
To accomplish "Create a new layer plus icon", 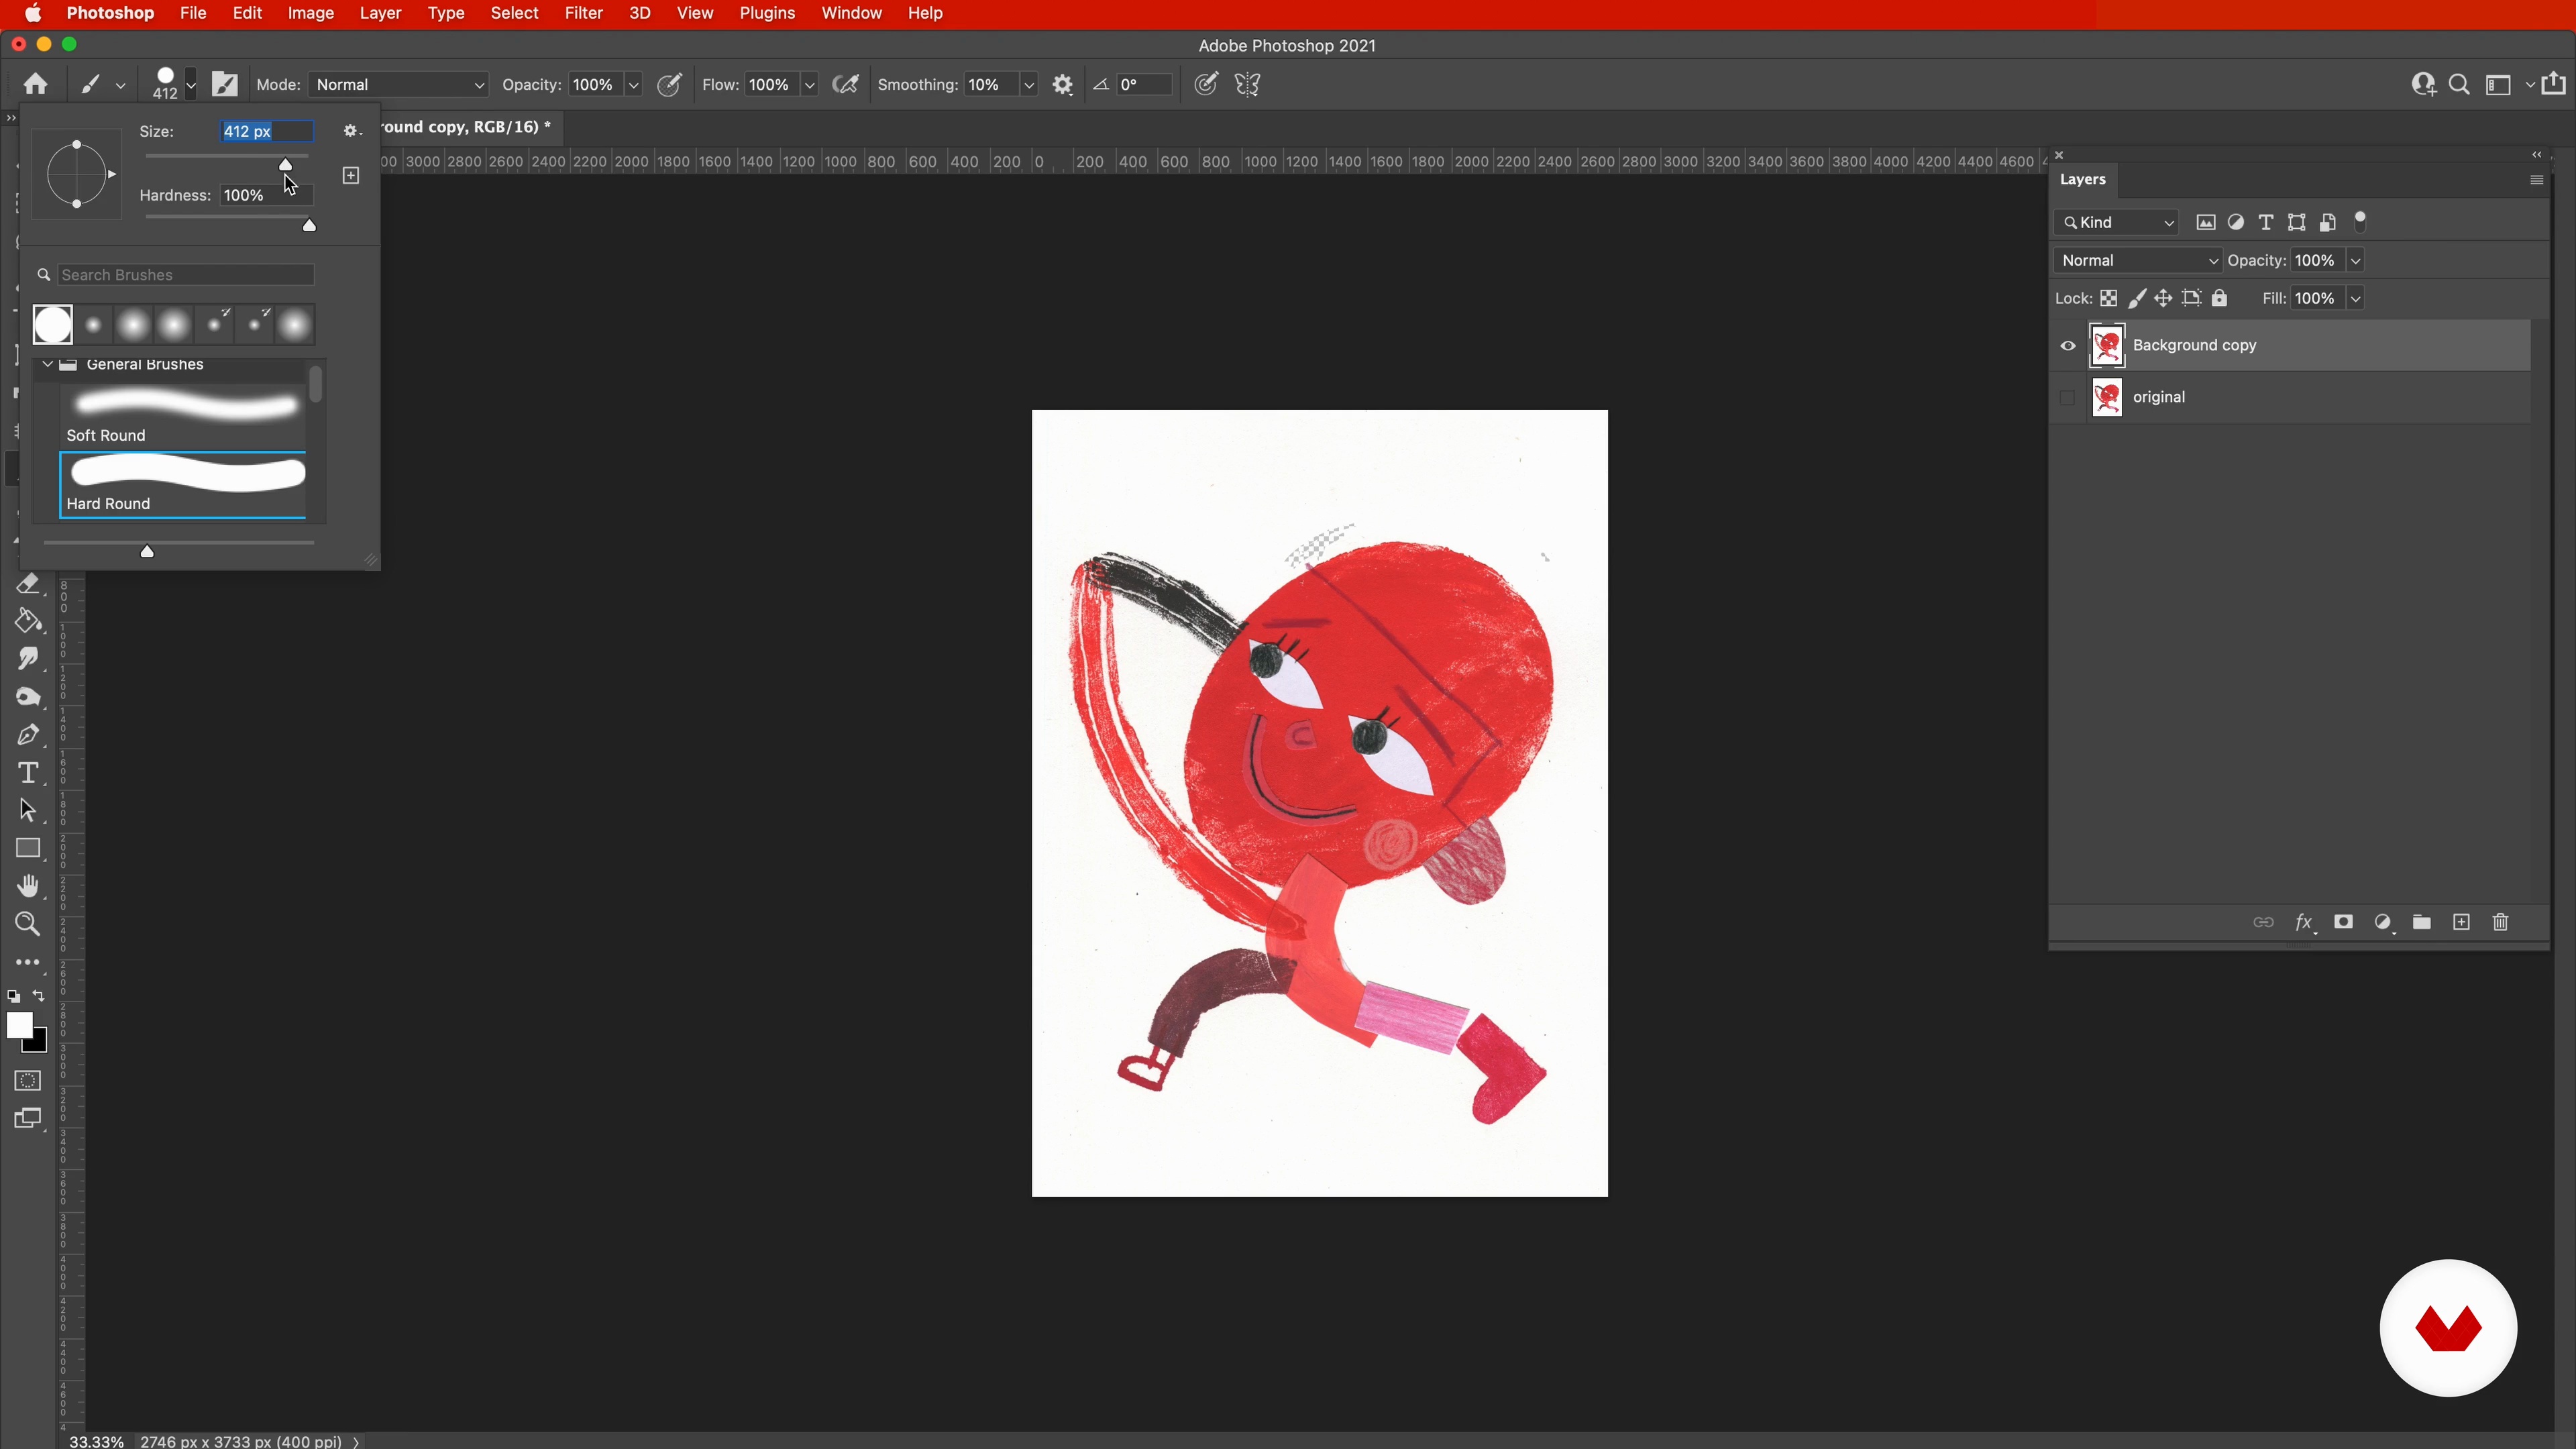I will [2462, 922].
